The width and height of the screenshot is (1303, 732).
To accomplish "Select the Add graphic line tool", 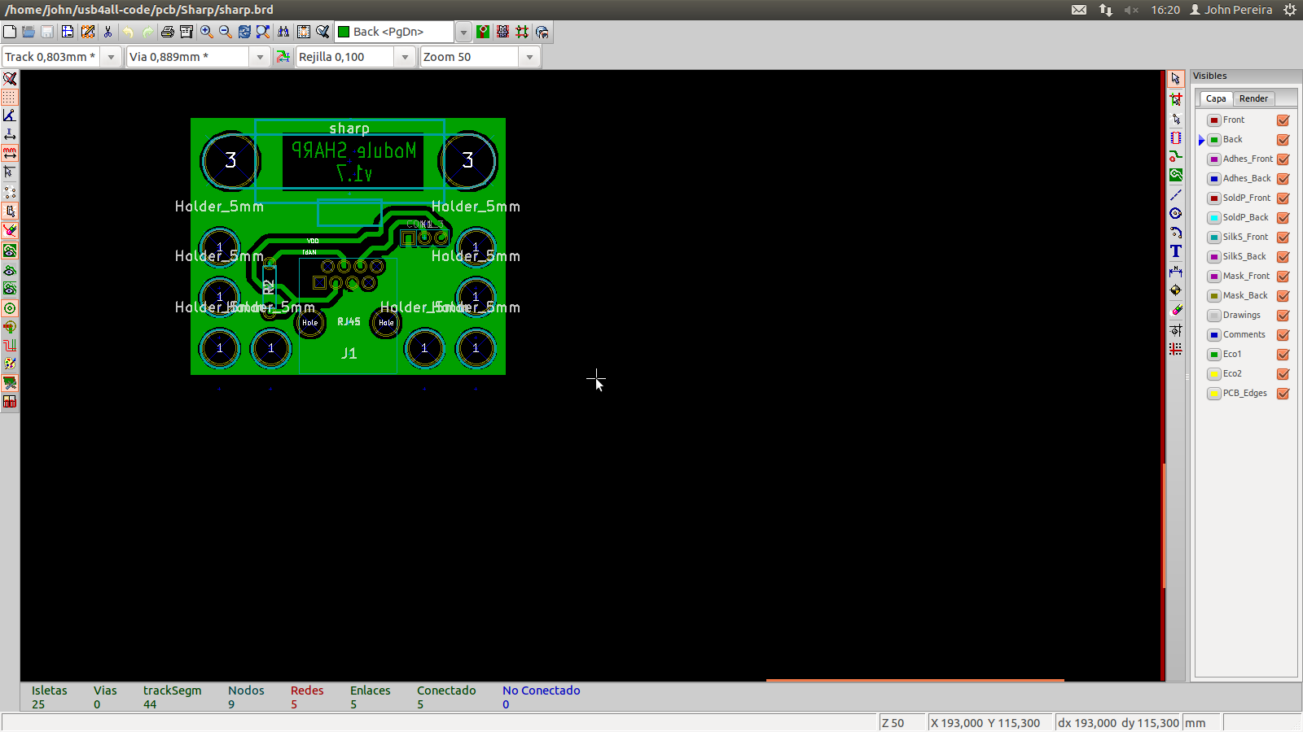I will click(x=1176, y=194).
